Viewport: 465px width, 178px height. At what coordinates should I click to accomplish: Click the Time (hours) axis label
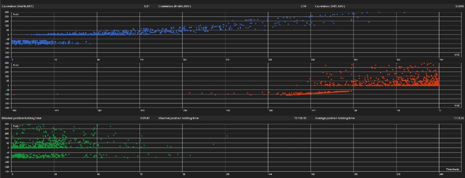tap(453, 169)
